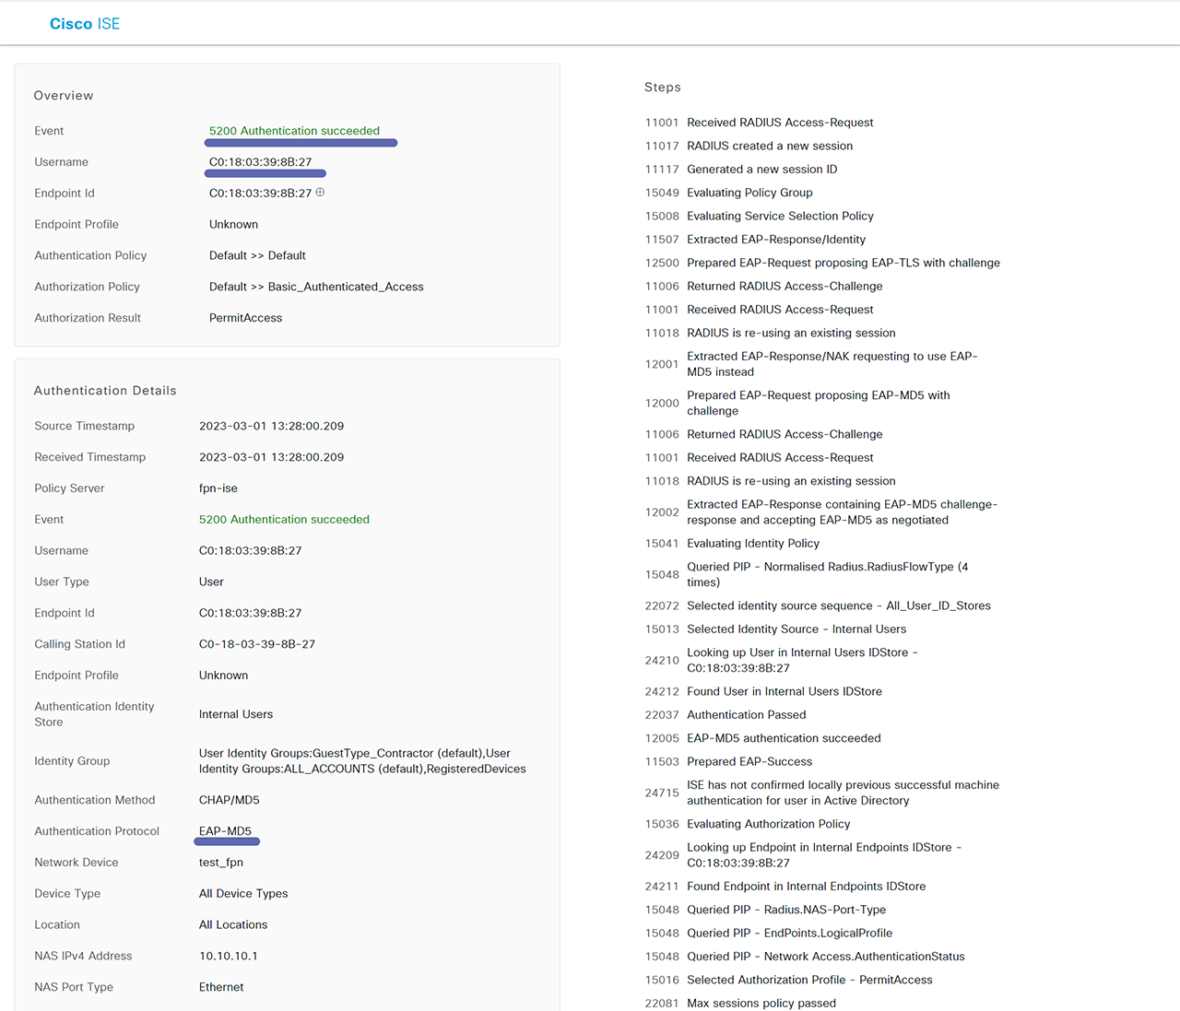Select NAS IPv4 Address value 10.10.10.1
Viewport: 1180px width, 1011px height.
tap(229, 956)
